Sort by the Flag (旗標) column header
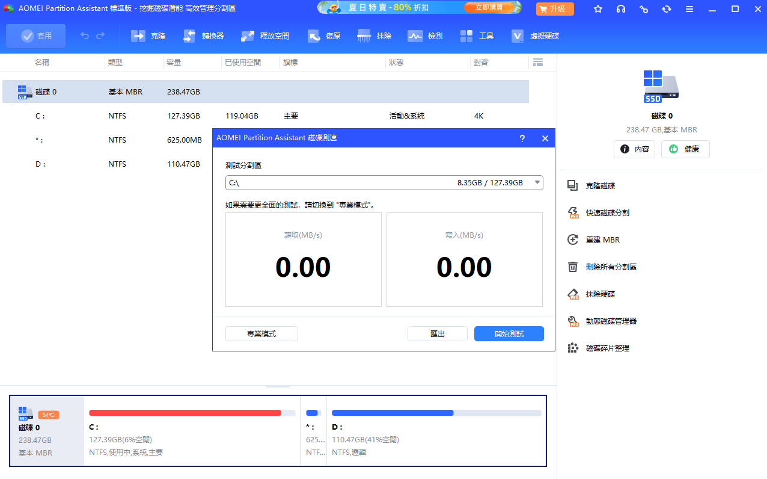The width and height of the screenshot is (767, 479). (290, 63)
